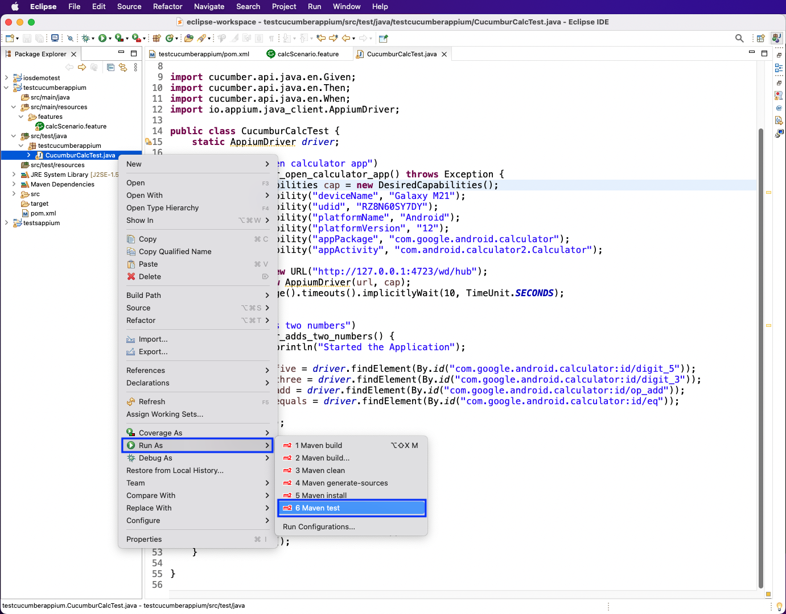Click the New Java Package icon
Viewport: 786px width, 614px height.
click(x=156, y=38)
